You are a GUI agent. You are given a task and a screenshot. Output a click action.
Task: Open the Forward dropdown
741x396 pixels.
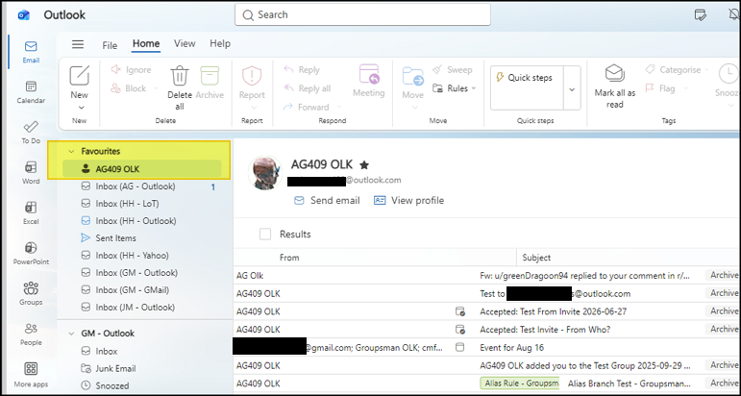pyautogui.click(x=338, y=108)
